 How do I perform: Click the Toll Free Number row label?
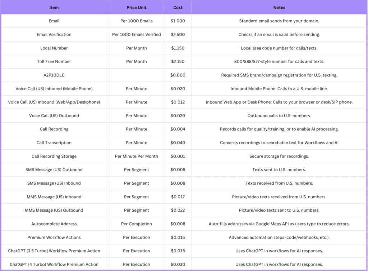click(54, 62)
